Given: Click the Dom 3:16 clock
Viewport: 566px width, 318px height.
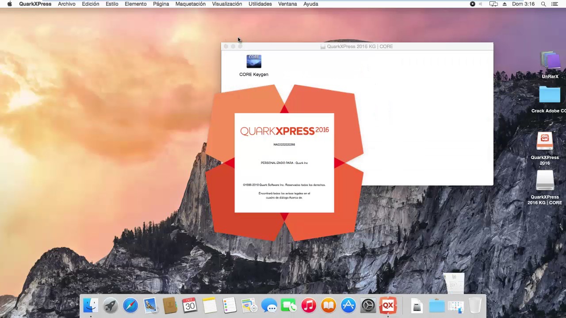Looking at the screenshot, I should tap(524, 4).
